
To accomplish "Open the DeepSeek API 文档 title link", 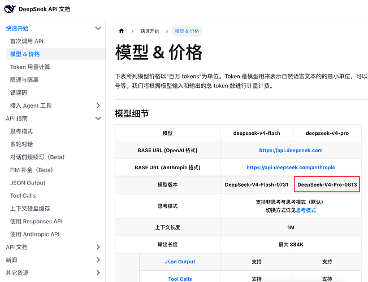I will (45, 9).
